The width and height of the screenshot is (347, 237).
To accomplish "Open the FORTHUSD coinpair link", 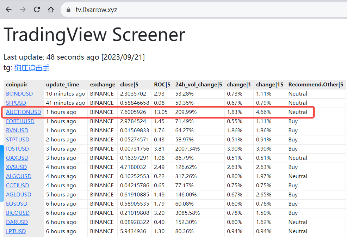I will [x=20, y=121].
